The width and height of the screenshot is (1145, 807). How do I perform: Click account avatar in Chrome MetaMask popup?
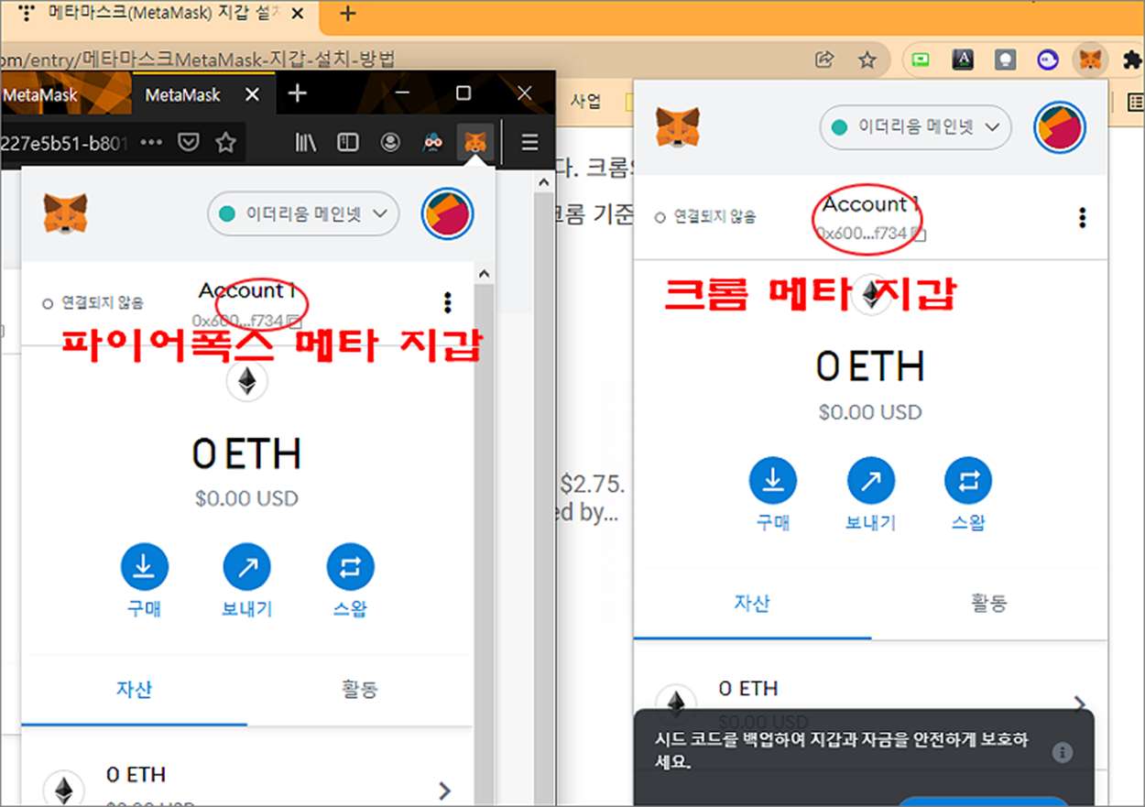point(1060,127)
